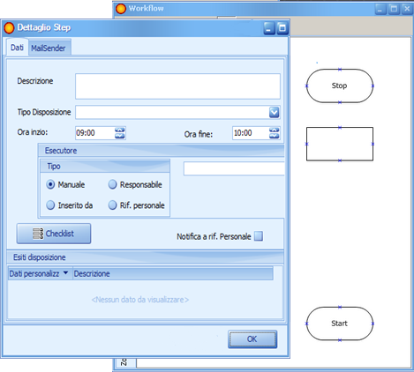Viewport: 414px width, 372px height.
Task: Increase Ora fine with up arrow
Action: [275, 130]
